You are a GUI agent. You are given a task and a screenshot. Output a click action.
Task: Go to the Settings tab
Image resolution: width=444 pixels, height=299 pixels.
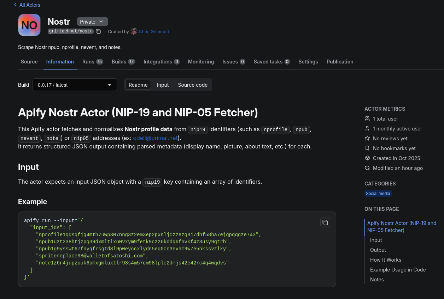(x=308, y=62)
